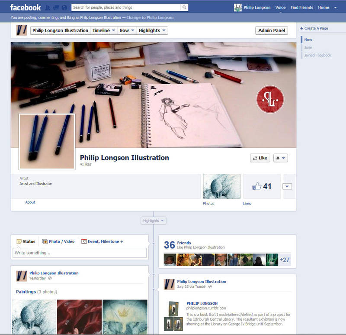Open the account dropdown arrow in top bar
Screen dimensions: 346x335
point(336,8)
